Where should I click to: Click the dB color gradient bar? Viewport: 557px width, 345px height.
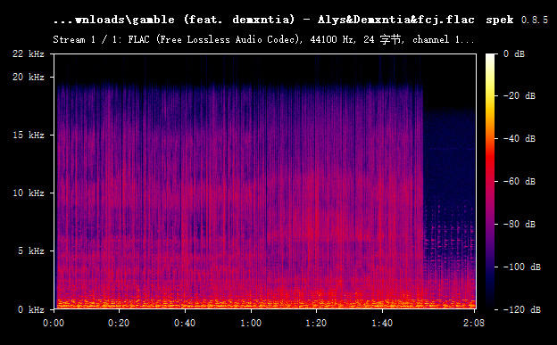(x=490, y=181)
